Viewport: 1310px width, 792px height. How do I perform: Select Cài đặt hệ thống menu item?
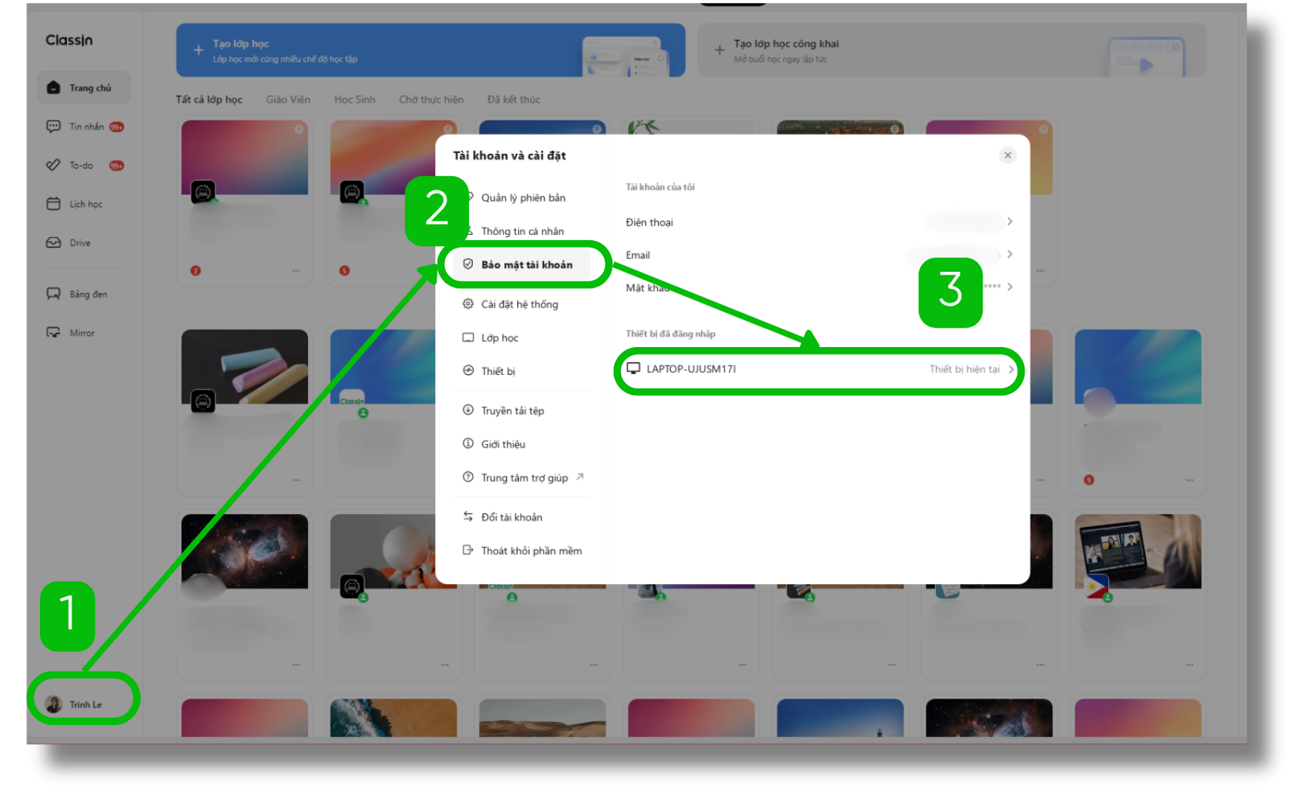(x=519, y=304)
